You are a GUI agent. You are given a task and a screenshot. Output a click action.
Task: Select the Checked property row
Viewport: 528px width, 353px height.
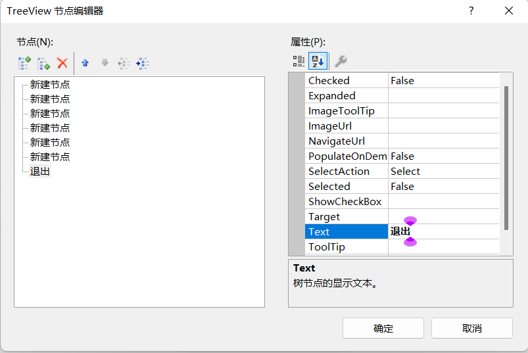(x=402, y=80)
